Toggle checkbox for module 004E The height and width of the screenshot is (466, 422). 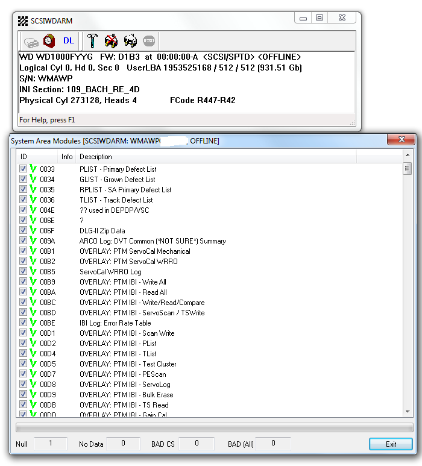[x=23, y=210]
